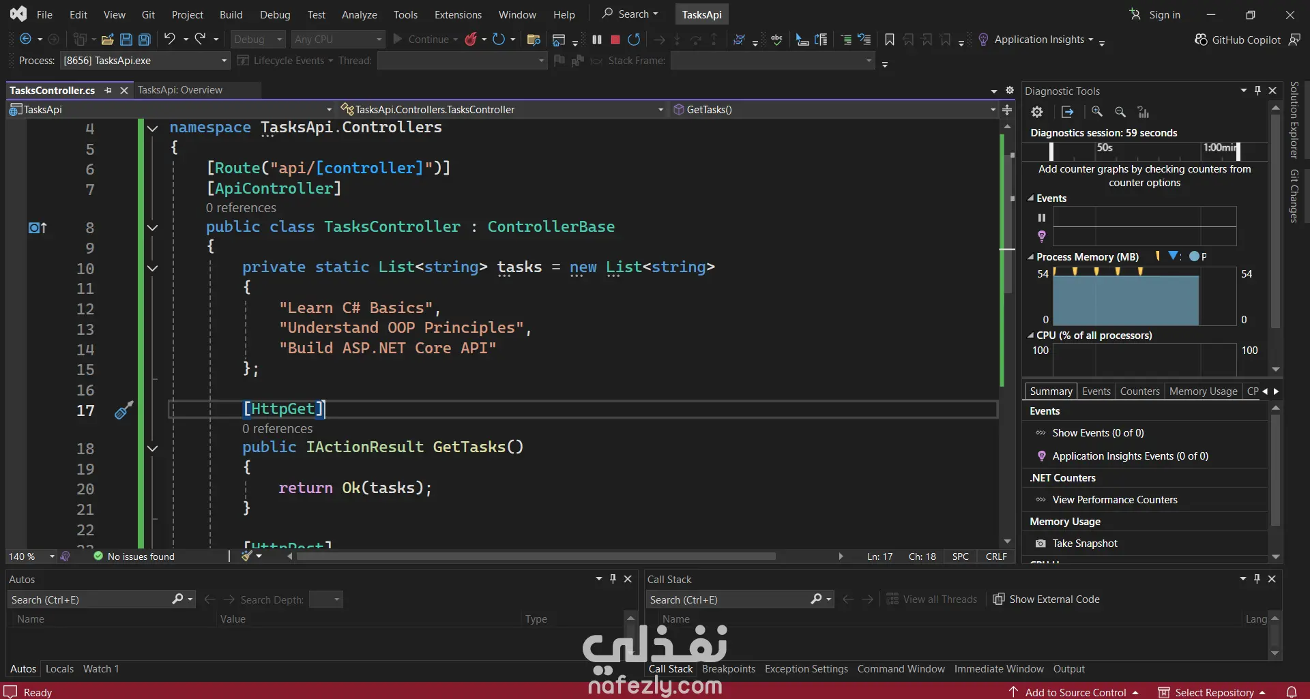Viewport: 1310px width, 699px height.
Task: Take a memory snapshot
Action: pyautogui.click(x=1085, y=544)
